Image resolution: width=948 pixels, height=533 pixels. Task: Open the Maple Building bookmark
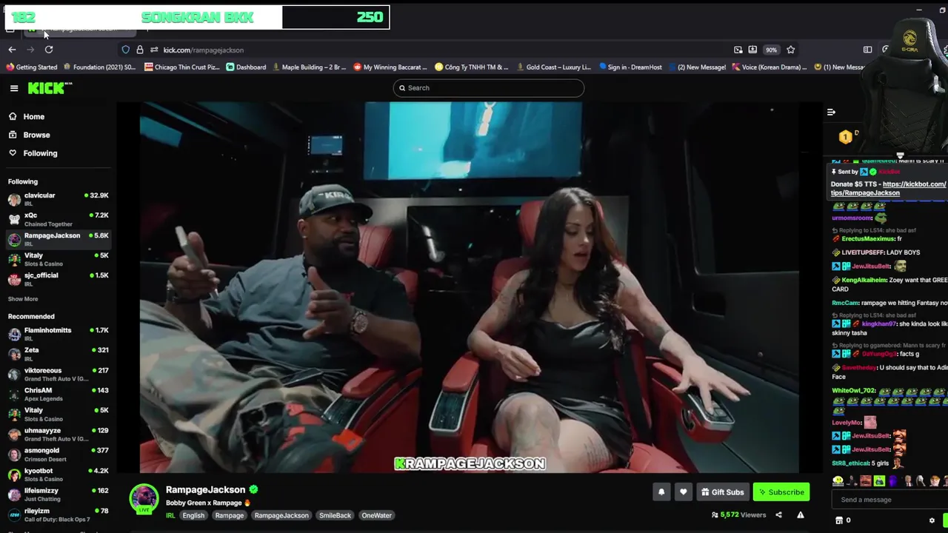[x=309, y=67]
